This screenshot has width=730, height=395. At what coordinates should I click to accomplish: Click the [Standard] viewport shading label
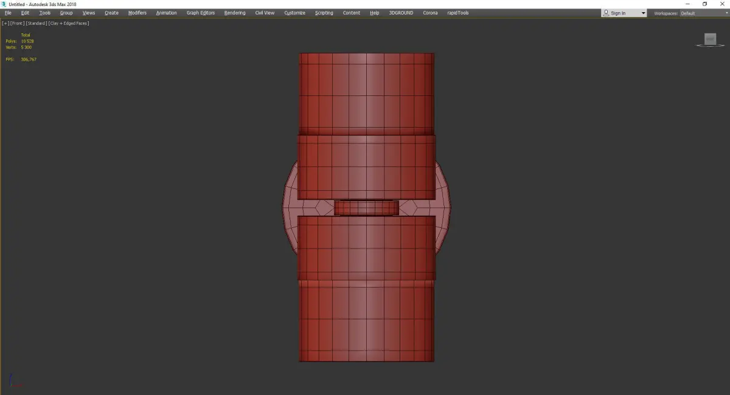pyautogui.click(x=36, y=23)
